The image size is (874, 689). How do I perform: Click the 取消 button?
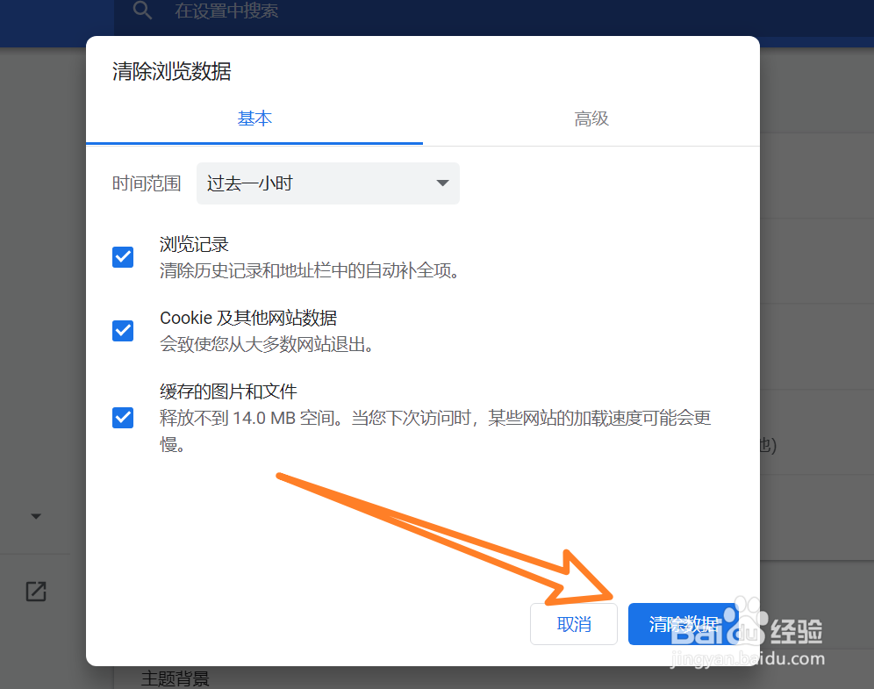(573, 624)
